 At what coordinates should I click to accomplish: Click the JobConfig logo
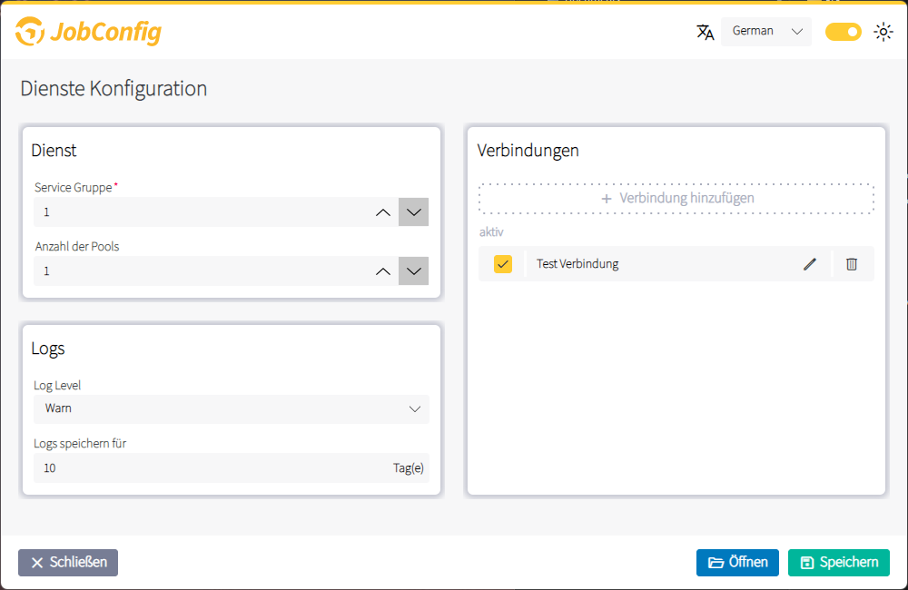(x=88, y=31)
